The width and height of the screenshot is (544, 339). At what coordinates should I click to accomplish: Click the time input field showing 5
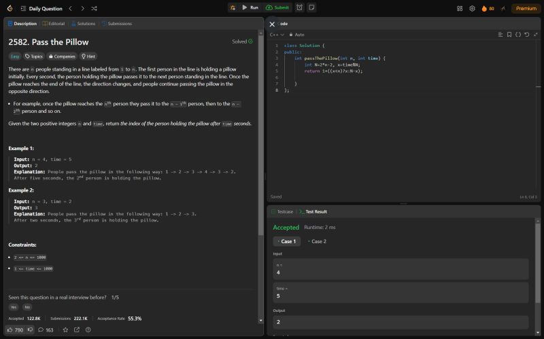pyautogui.click(x=401, y=293)
